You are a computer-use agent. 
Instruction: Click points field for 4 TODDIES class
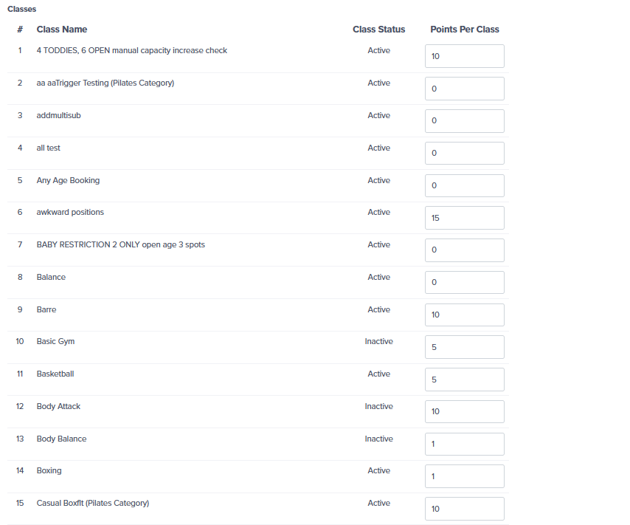pos(465,56)
